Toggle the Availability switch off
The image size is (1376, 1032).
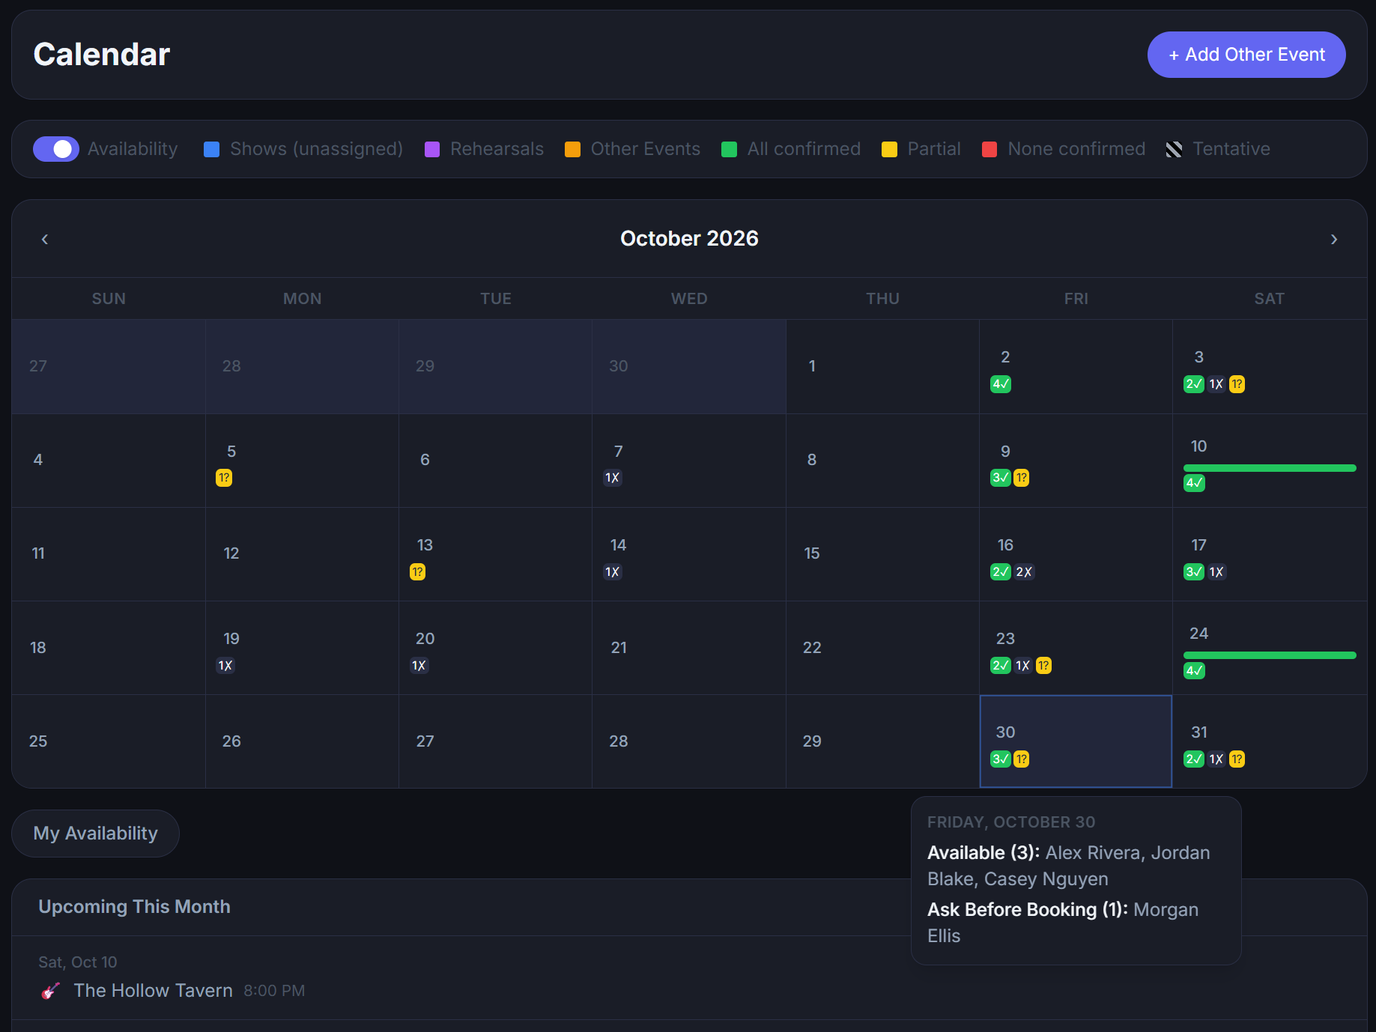(x=56, y=149)
